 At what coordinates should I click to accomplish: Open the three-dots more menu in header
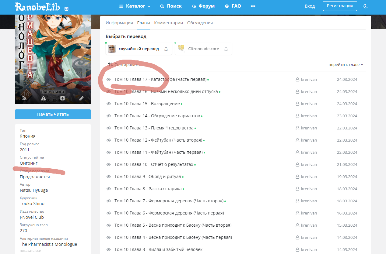point(253,6)
